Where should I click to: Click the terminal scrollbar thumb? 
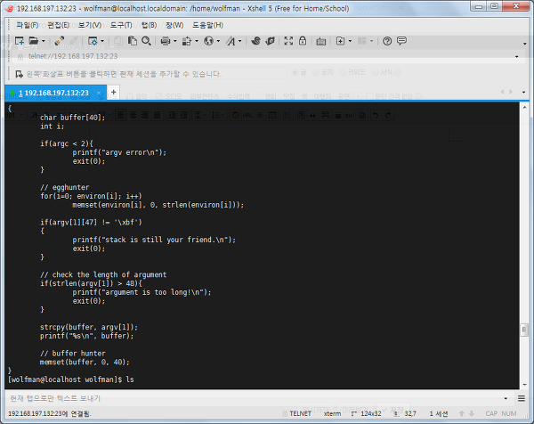click(x=524, y=330)
